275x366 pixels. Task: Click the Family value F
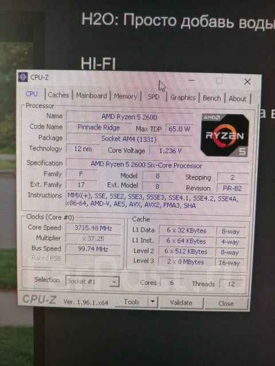(81, 174)
